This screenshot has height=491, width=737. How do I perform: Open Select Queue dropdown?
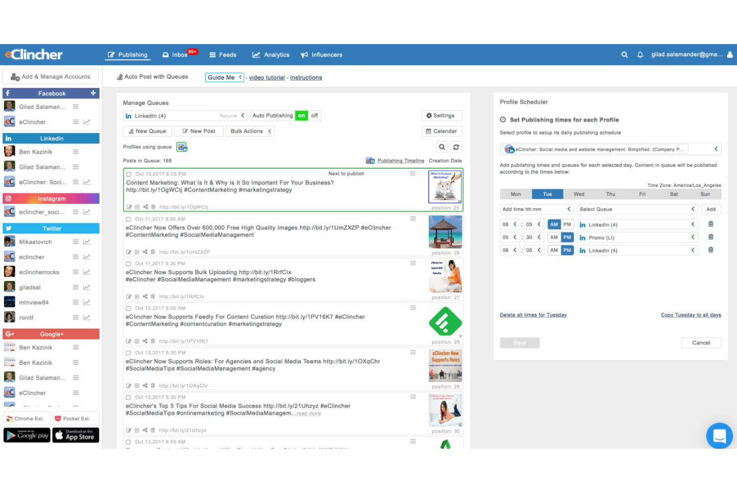point(637,209)
